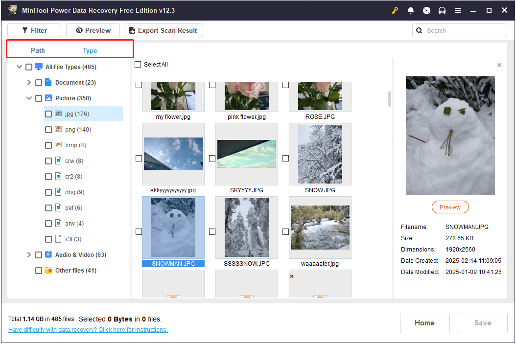Image resolution: width=516 pixels, height=344 pixels.
Task: Select the checkbox beside ROSE.JPG
Action: (x=285, y=85)
